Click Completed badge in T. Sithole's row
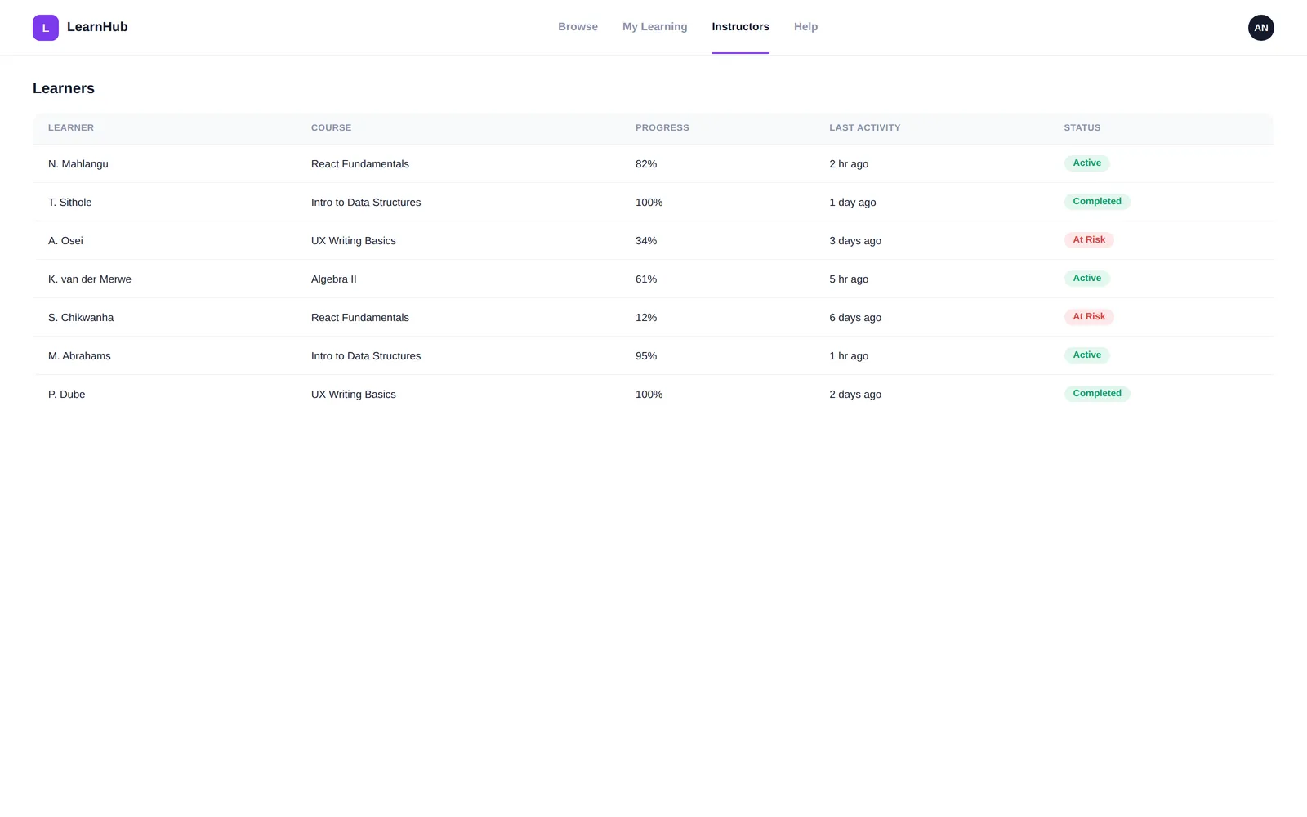1307x817 pixels. (1097, 202)
